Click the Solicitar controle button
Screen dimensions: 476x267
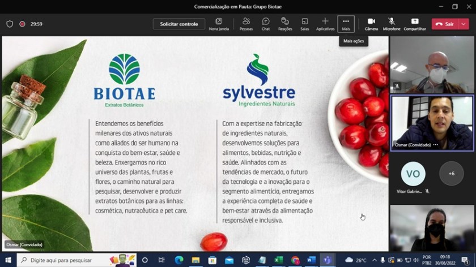[x=178, y=24]
